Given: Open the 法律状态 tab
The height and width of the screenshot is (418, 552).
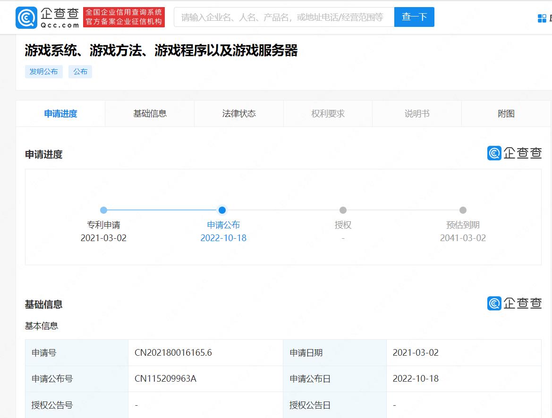Looking at the screenshot, I should (x=238, y=113).
